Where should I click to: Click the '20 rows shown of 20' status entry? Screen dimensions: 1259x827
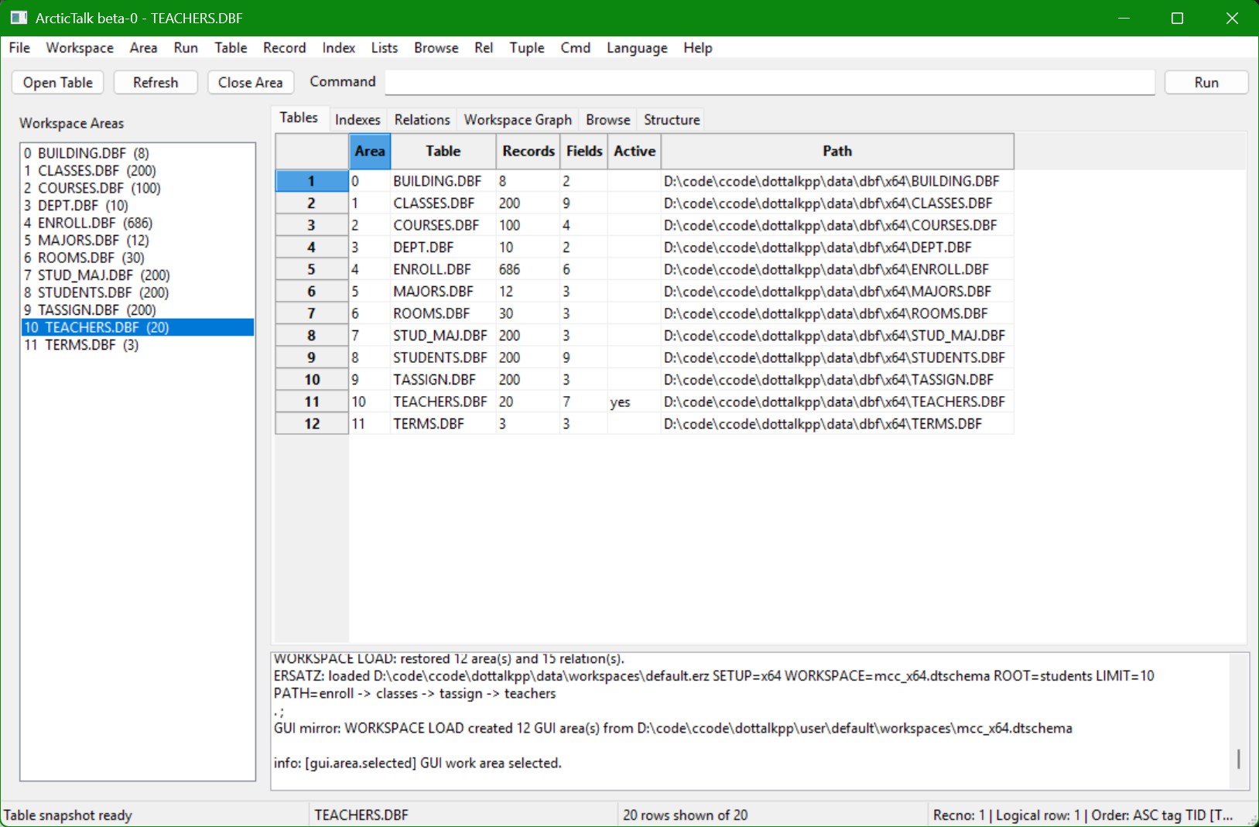(686, 815)
